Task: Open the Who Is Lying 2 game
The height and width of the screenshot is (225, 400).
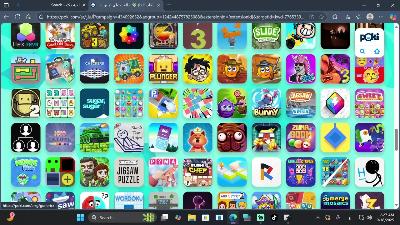Action: click(232, 200)
